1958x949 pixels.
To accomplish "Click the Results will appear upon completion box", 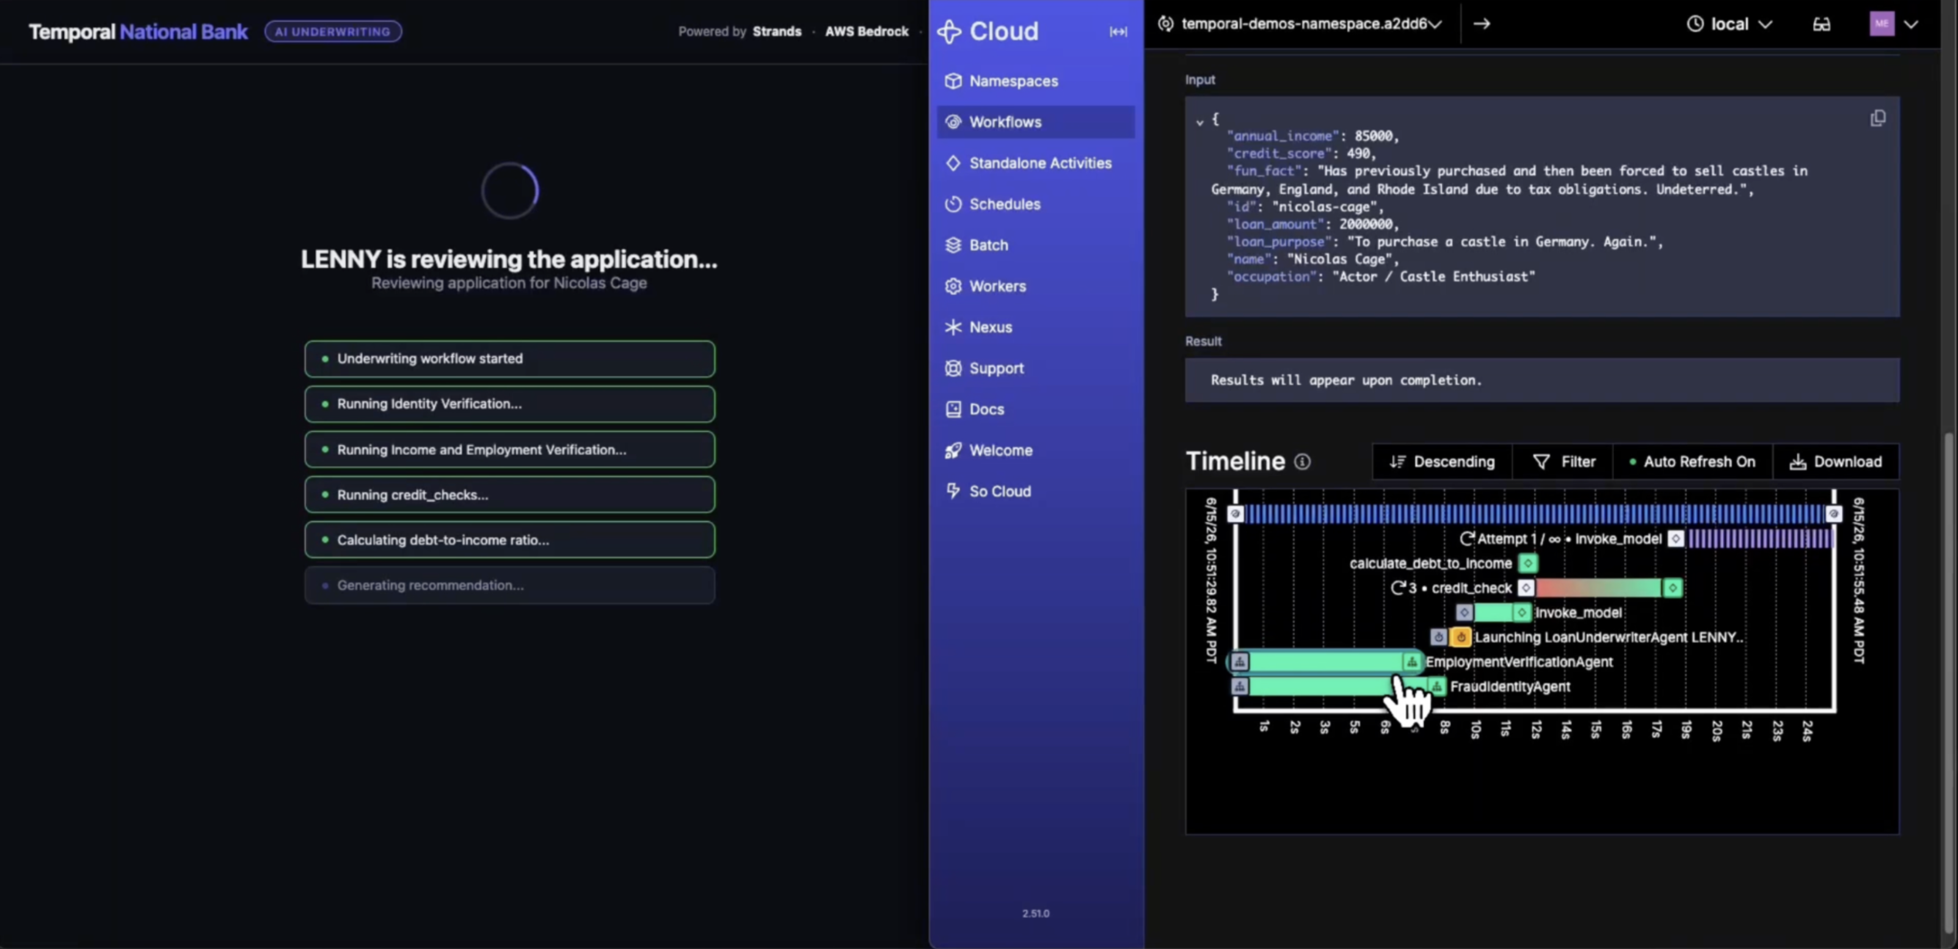I will coord(1541,380).
